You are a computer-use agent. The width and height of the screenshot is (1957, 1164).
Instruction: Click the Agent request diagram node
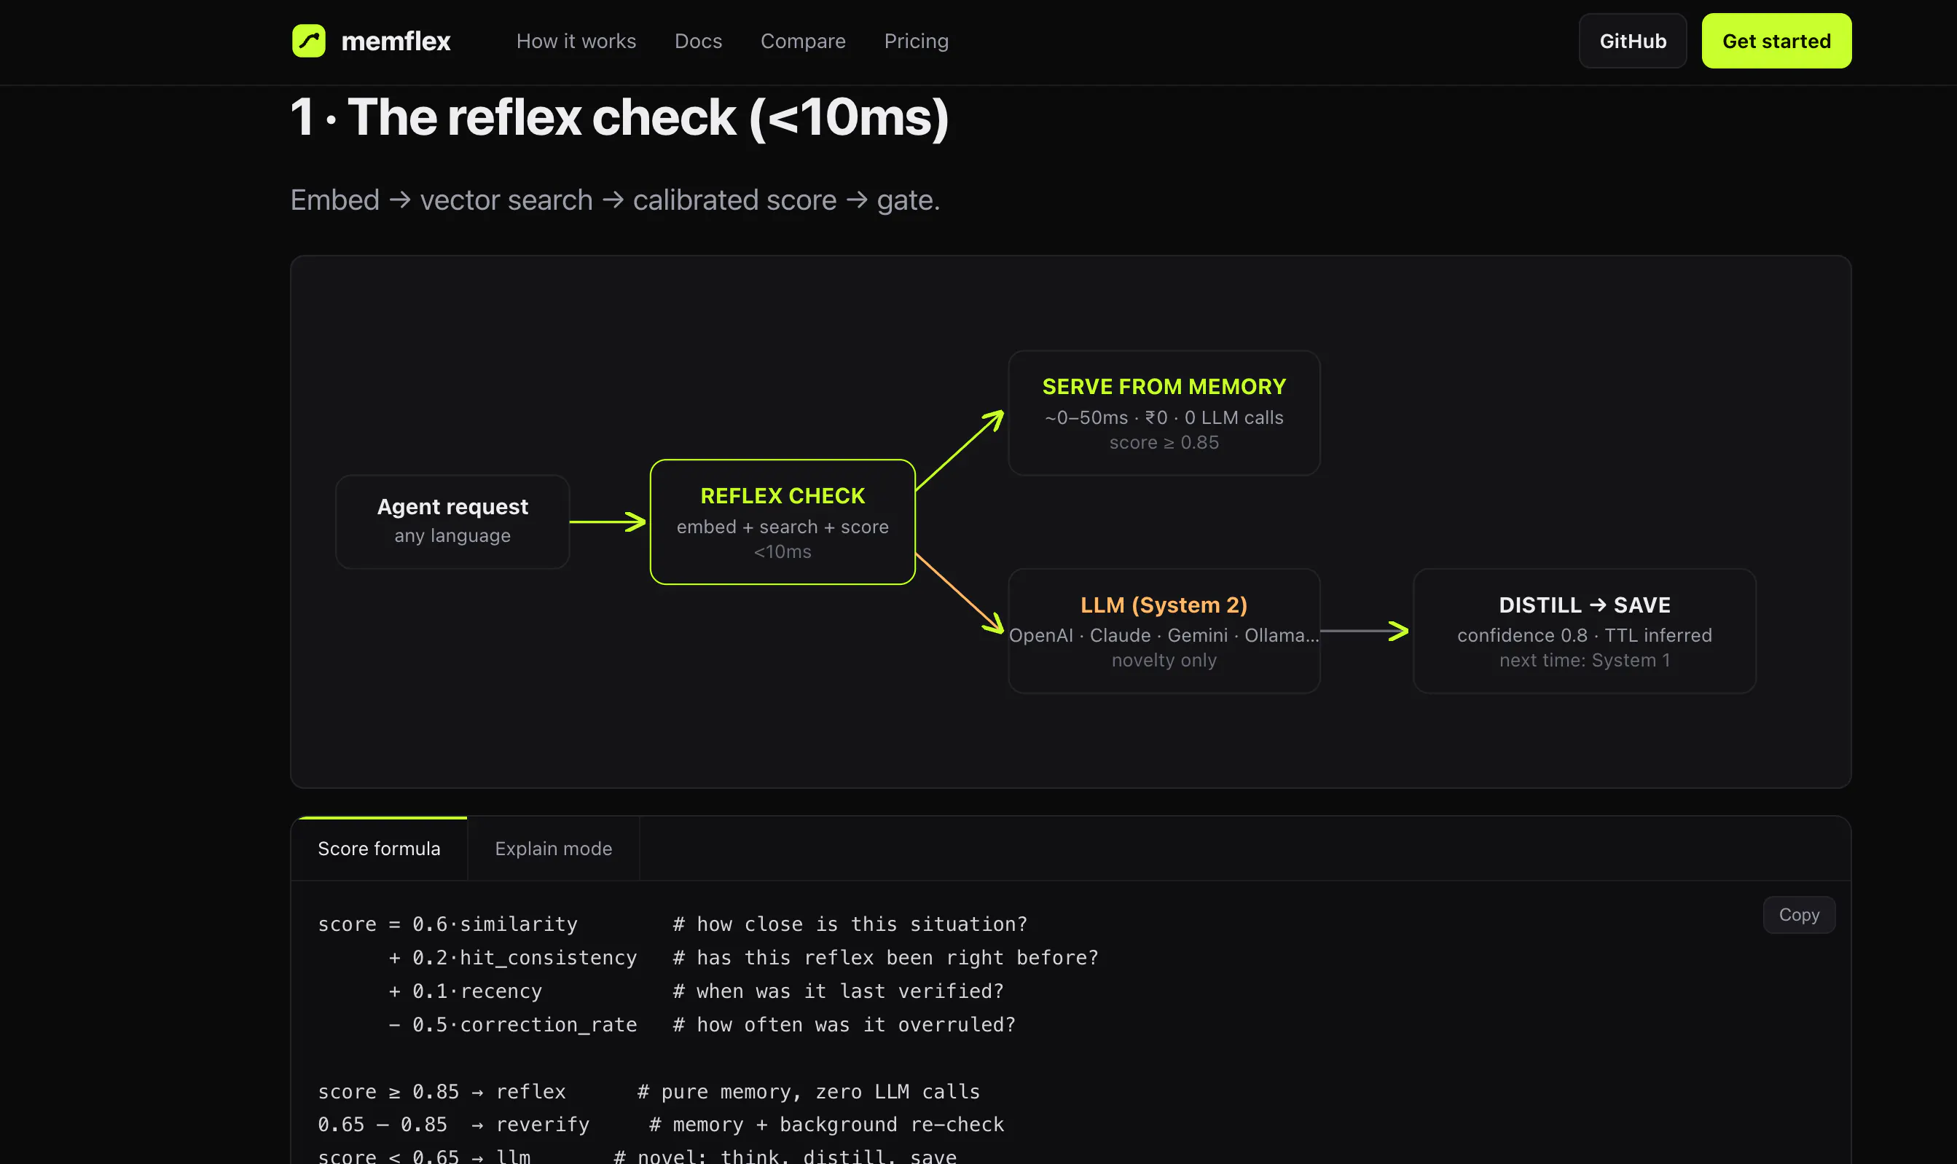(x=452, y=522)
